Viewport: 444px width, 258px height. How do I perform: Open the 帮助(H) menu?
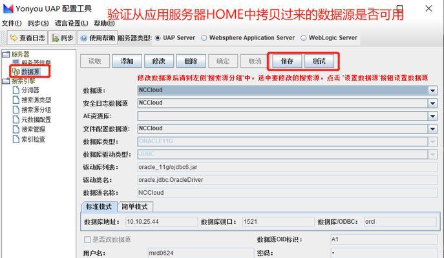click(105, 23)
